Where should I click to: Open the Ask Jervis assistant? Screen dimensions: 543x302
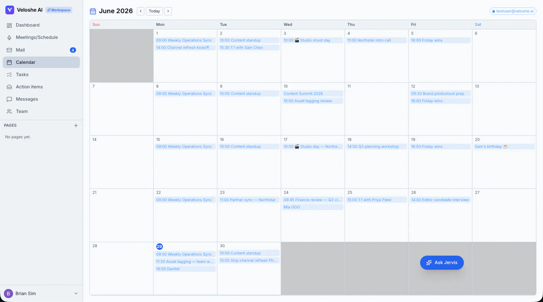(442, 263)
